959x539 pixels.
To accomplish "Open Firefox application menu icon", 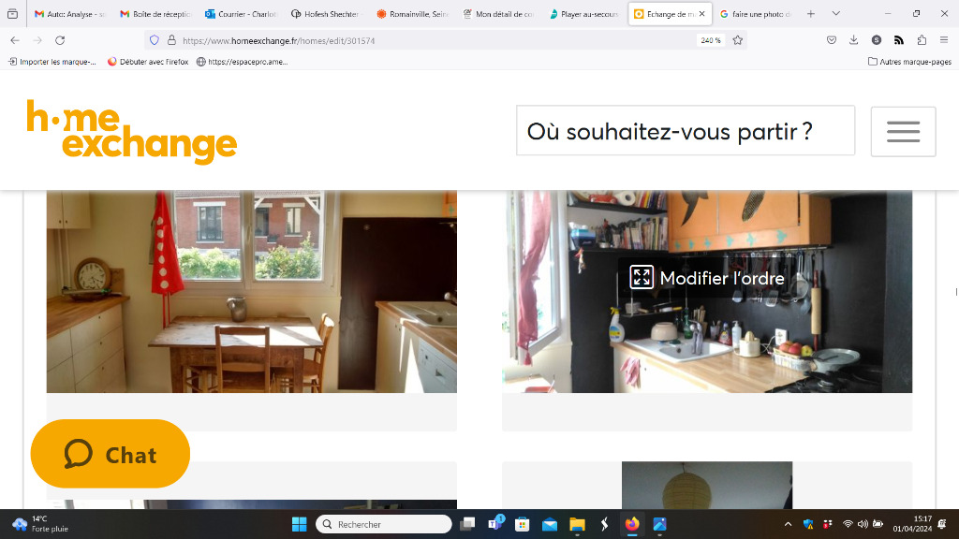I will (944, 40).
